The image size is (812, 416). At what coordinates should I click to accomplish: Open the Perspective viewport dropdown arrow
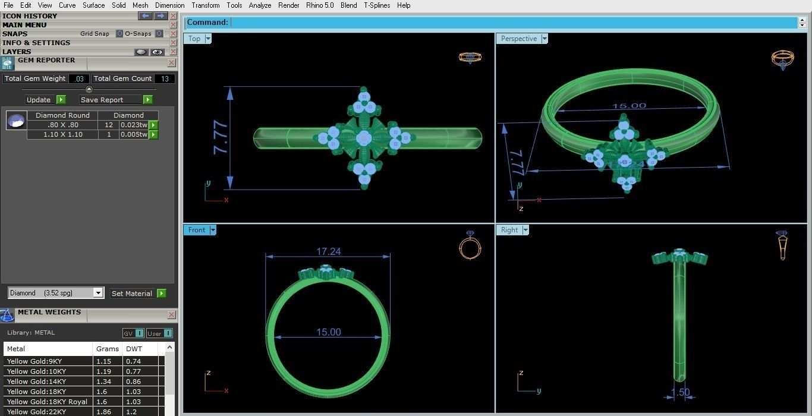click(544, 39)
